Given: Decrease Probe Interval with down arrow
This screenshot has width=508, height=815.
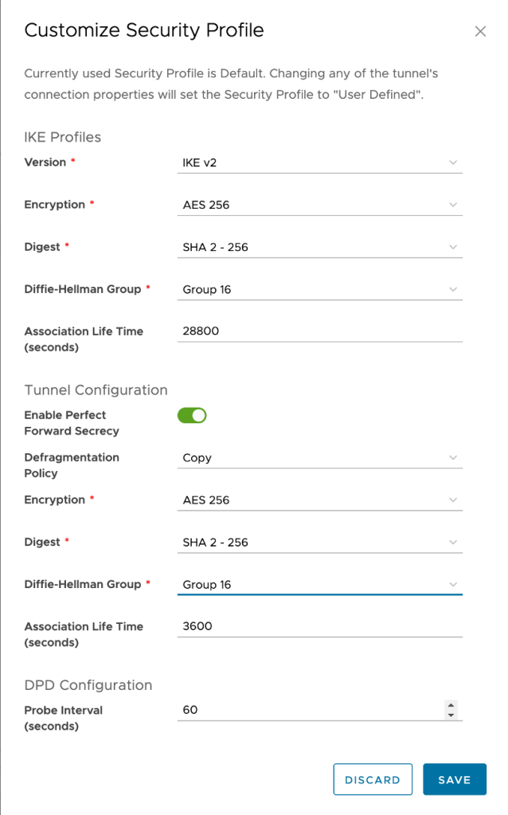Looking at the screenshot, I should [451, 715].
